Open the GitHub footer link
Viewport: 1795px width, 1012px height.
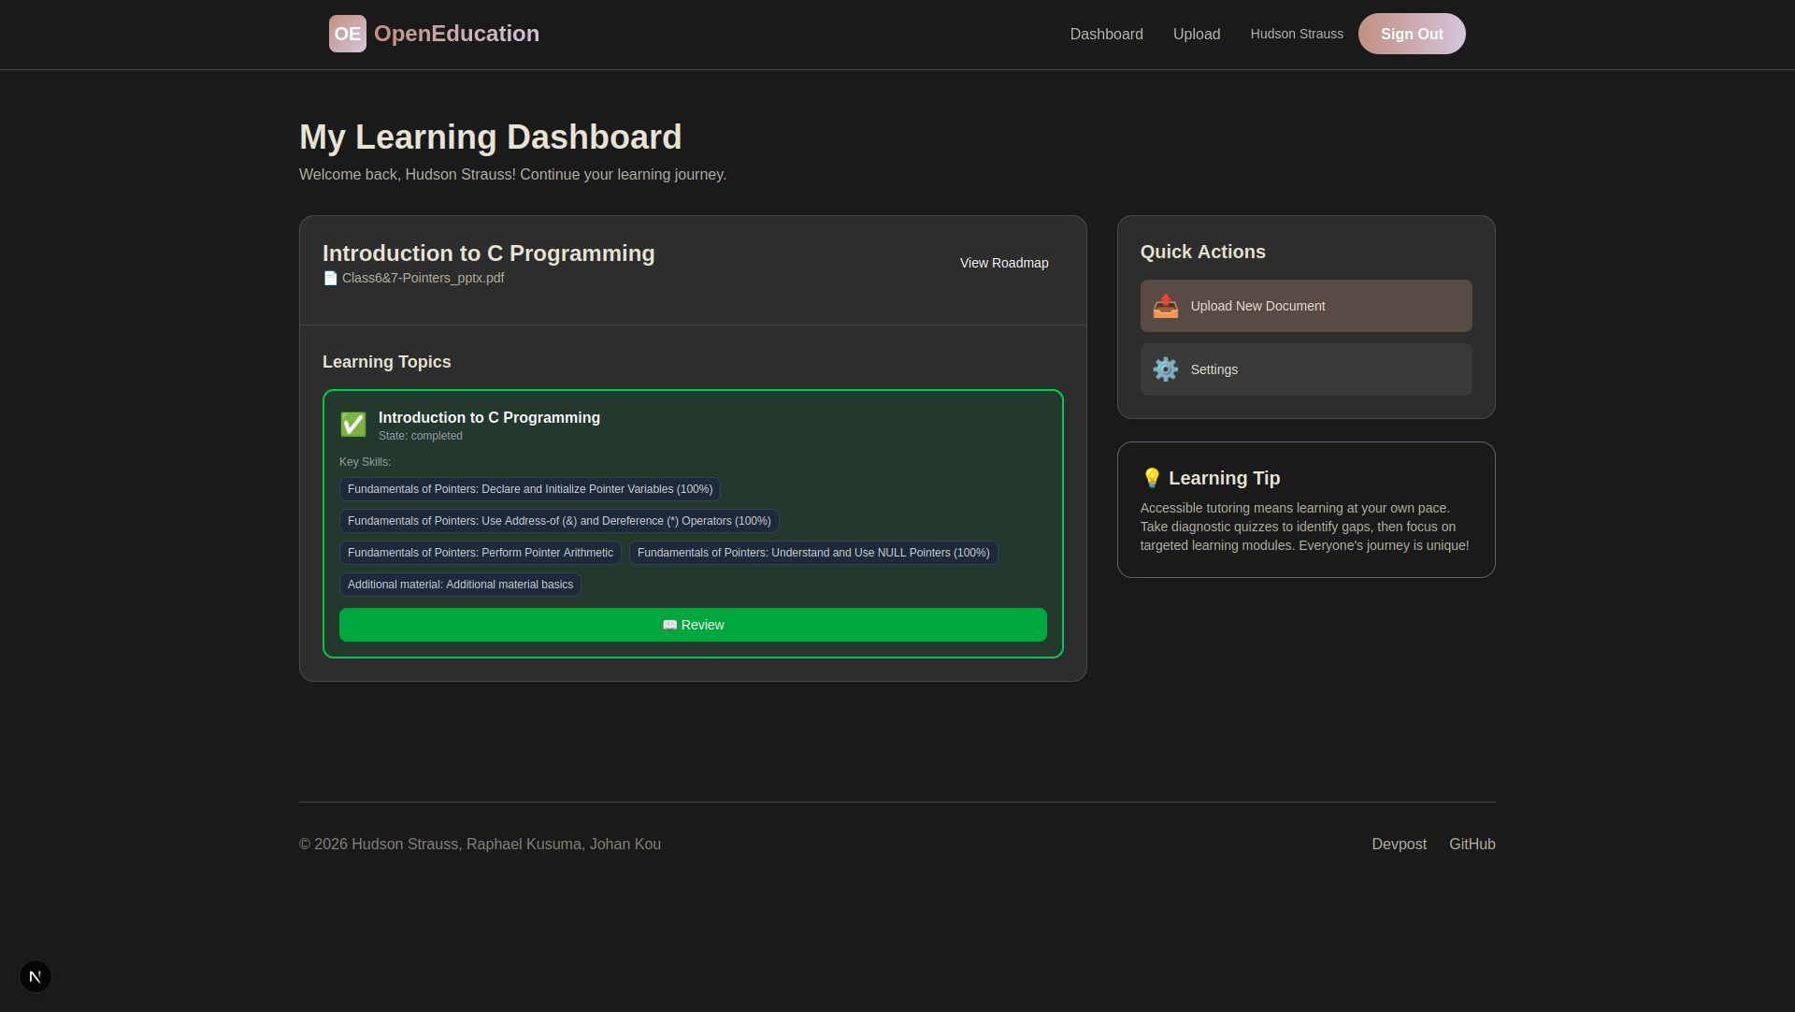pyautogui.click(x=1472, y=844)
